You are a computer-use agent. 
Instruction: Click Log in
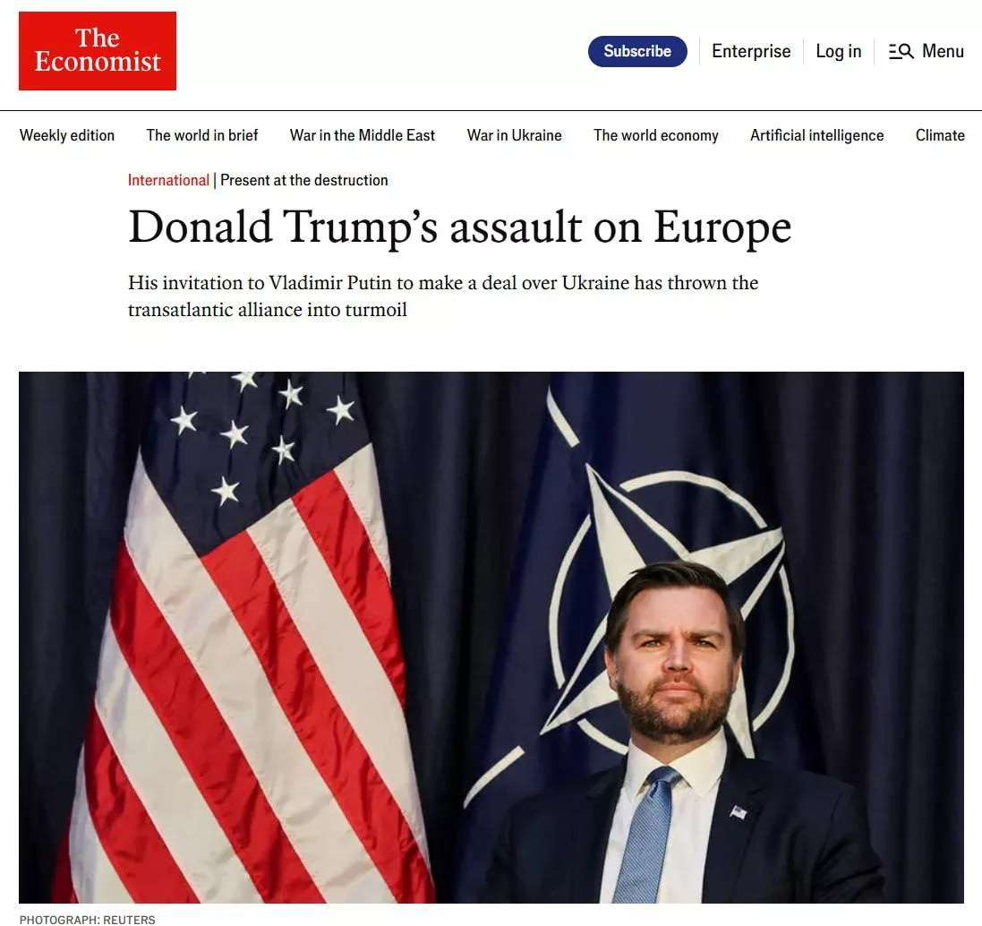838,51
